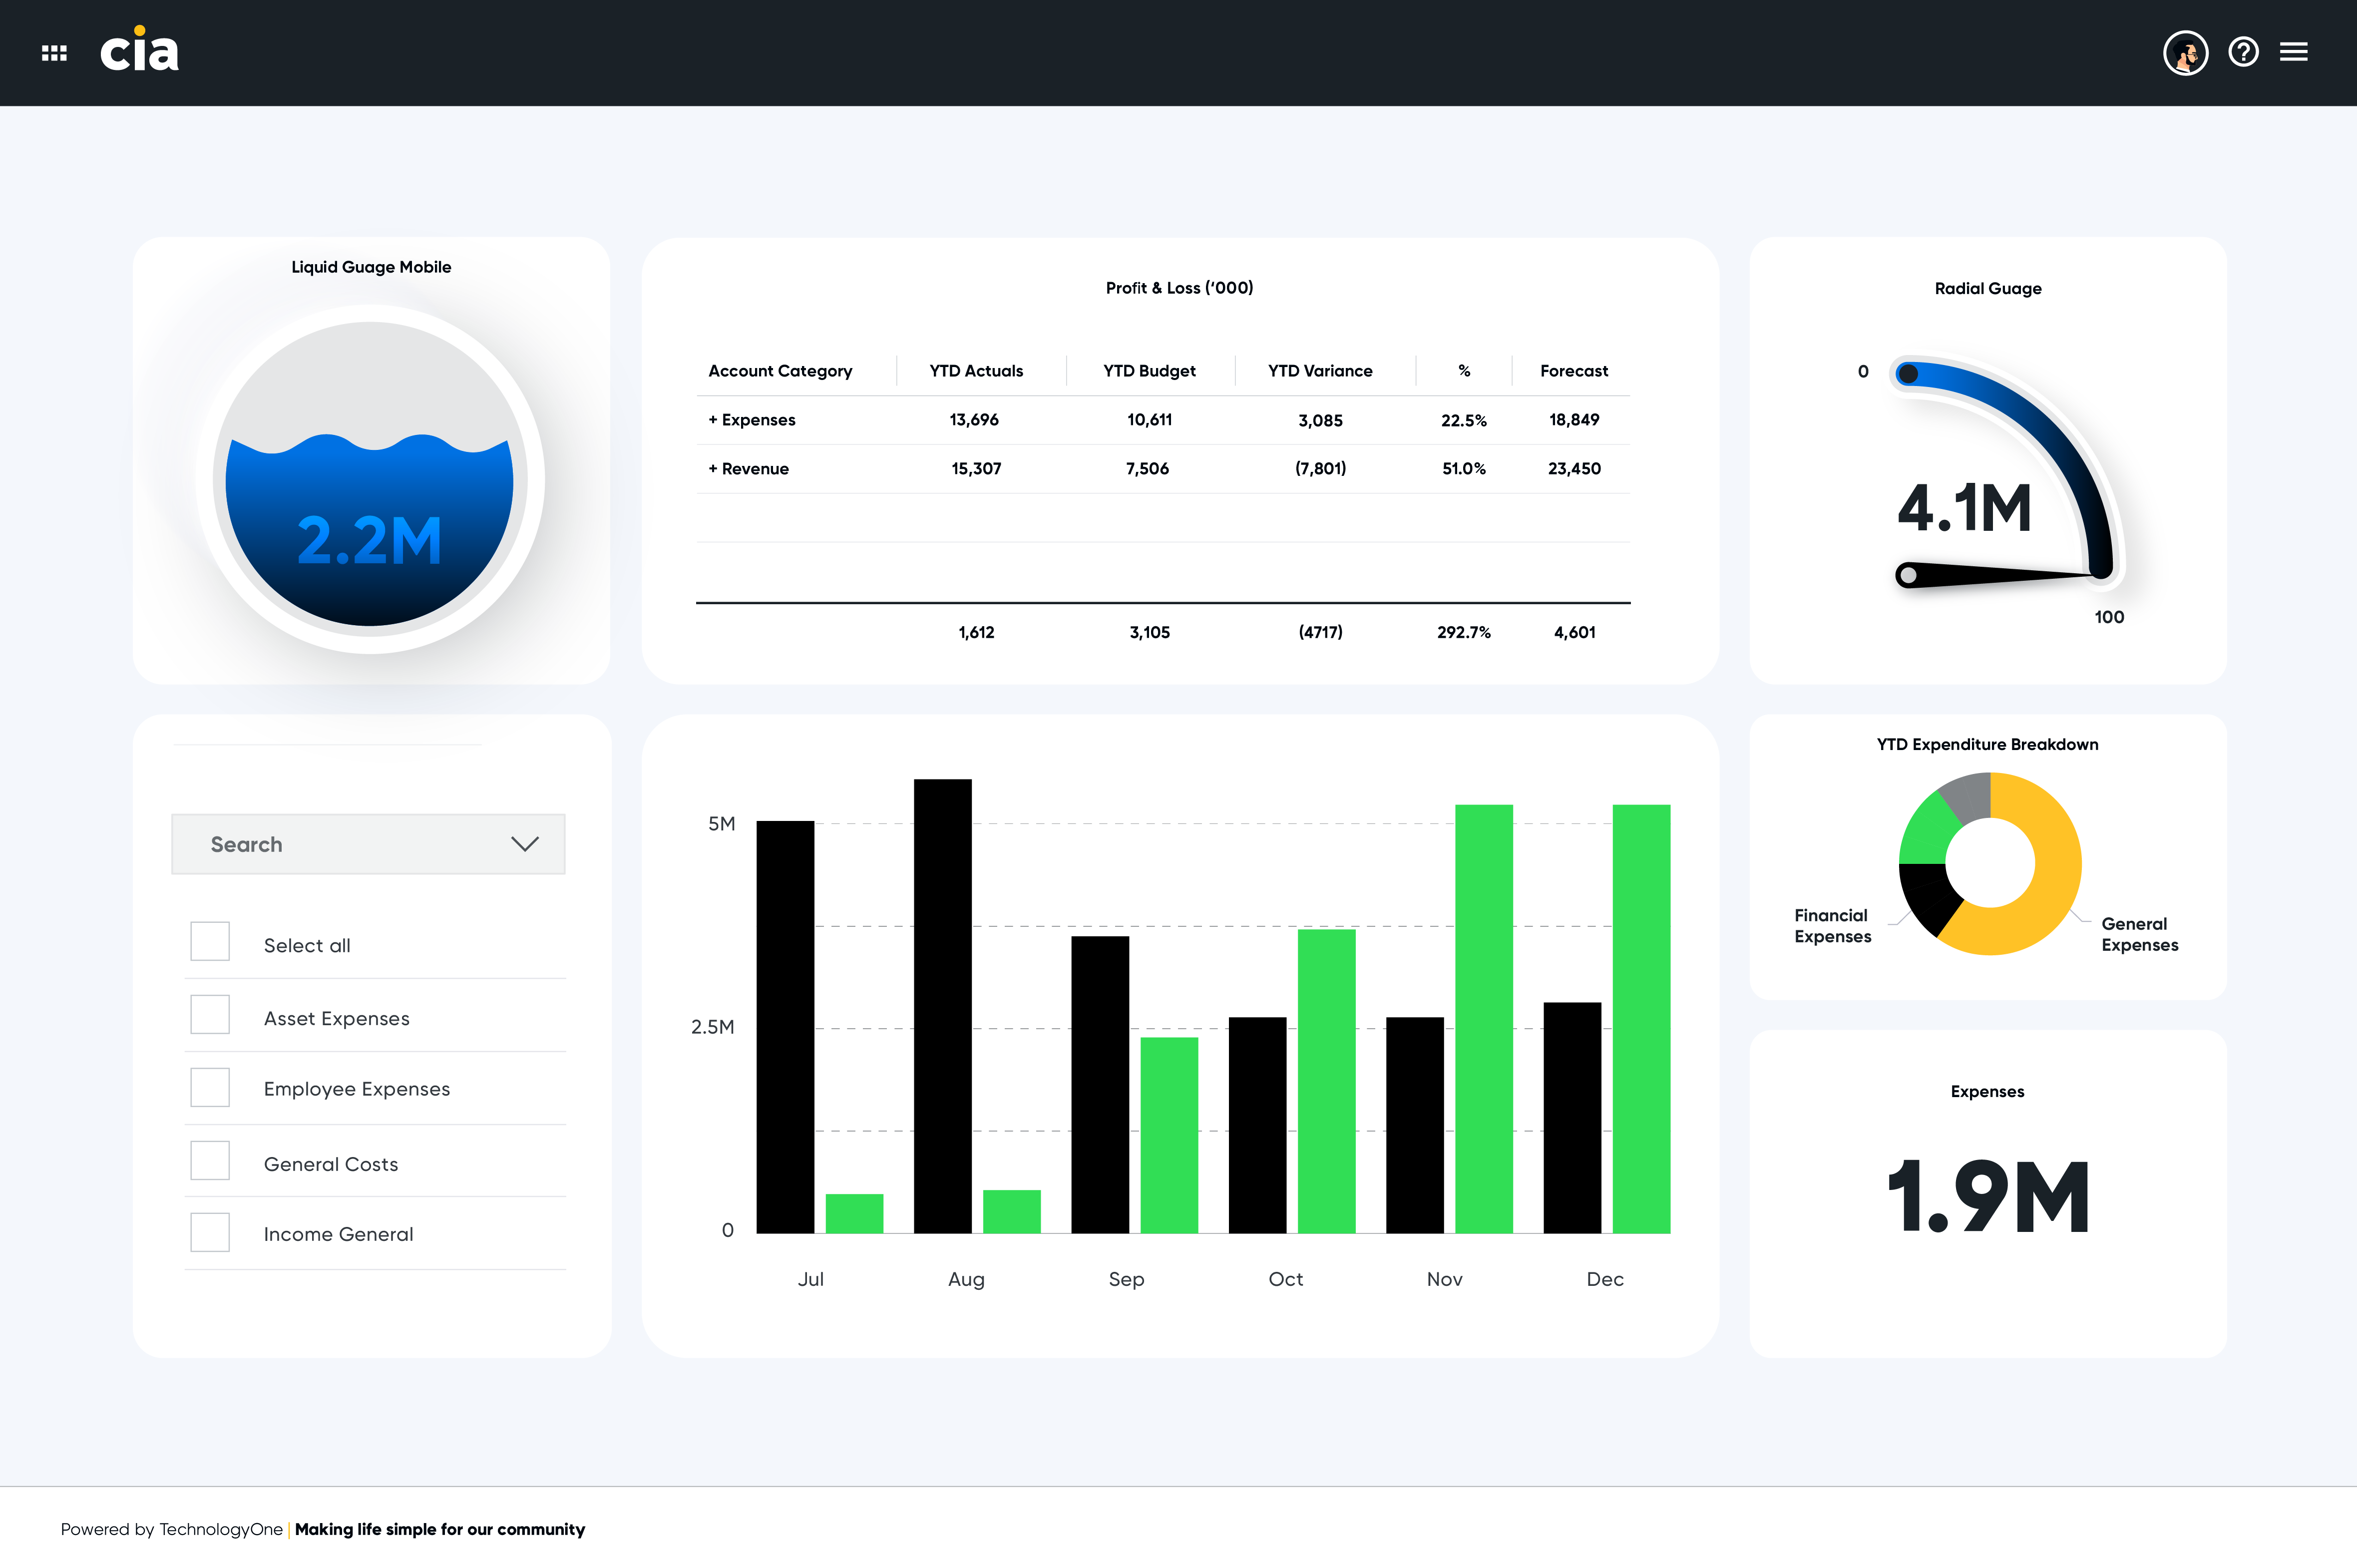Click the green December bar
Viewport: 2357px width, 1568px height.
1641,1019
